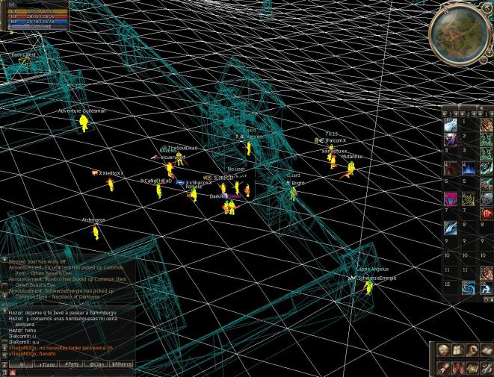494x377 pixels.
Task: Target player XxShacoxX
Action: pyautogui.click(x=194, y=195)
